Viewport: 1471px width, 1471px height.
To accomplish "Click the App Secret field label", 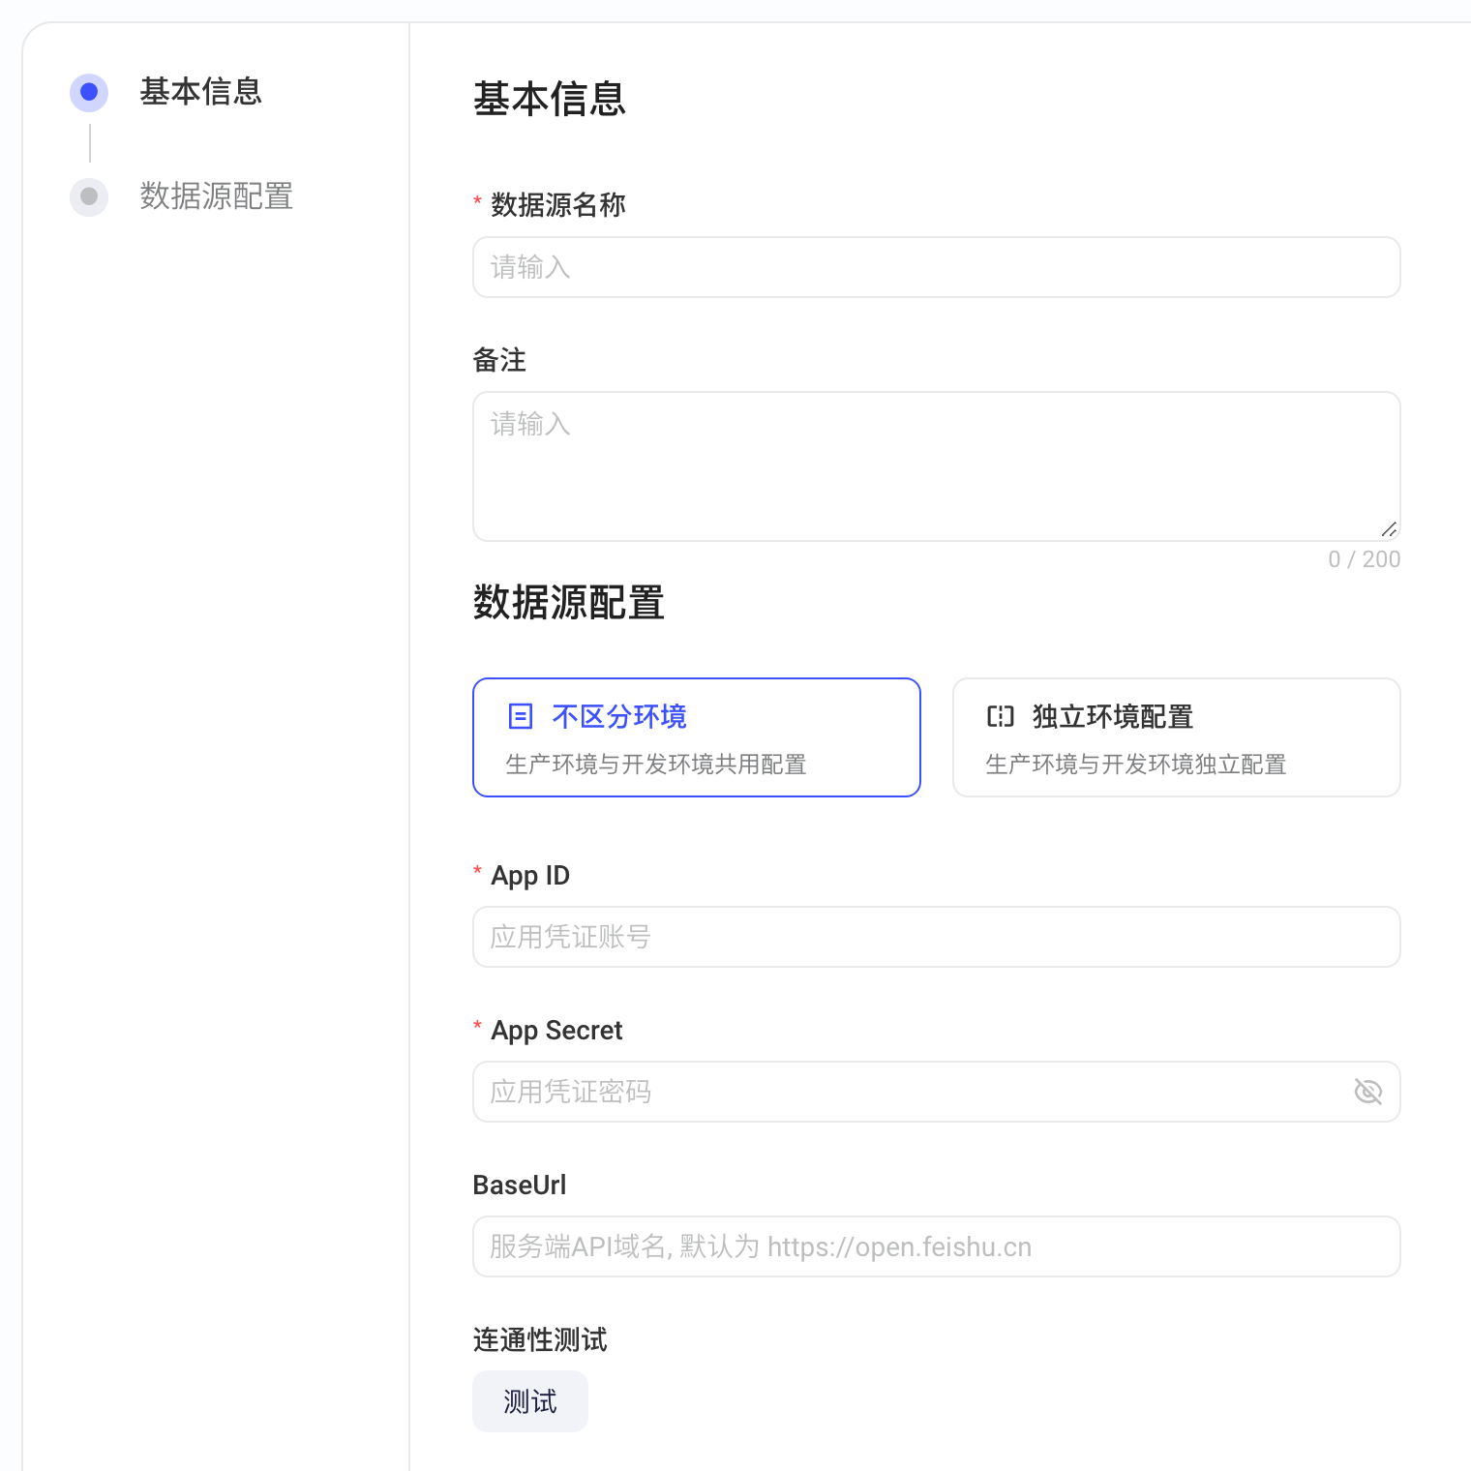I will coord(556,1031).
